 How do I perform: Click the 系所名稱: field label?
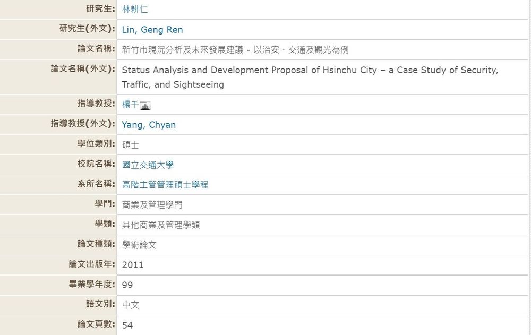click(96, 184)
